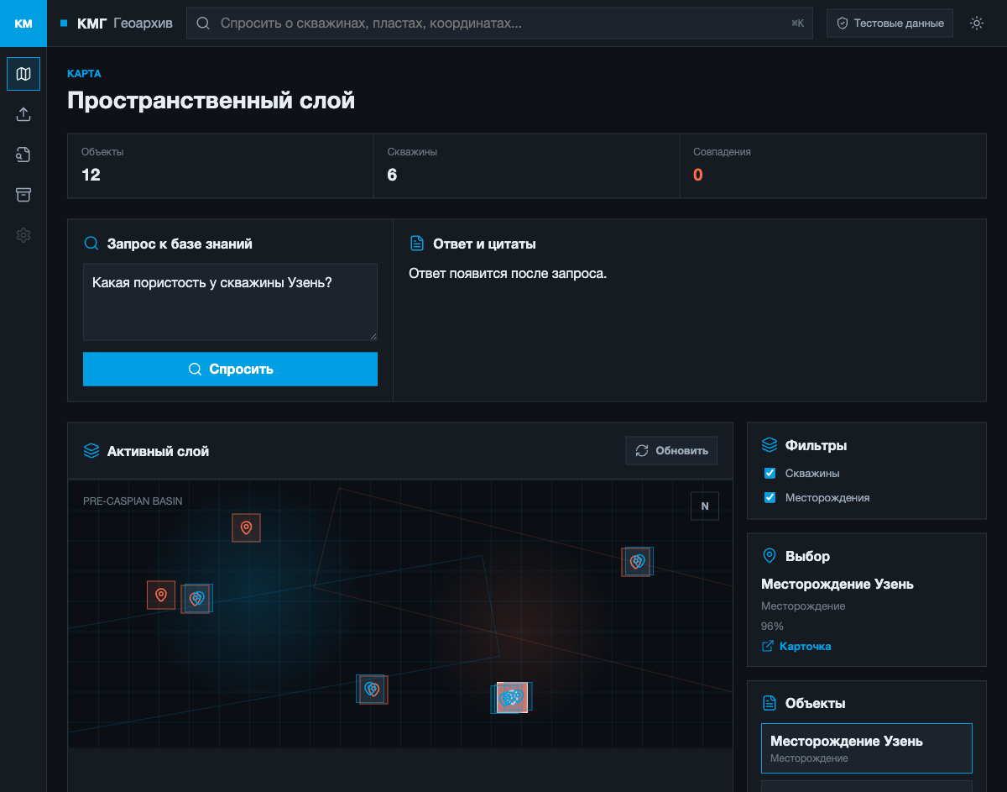1007x792 pixels.
Task: Click the KM logo tile
Action: click(x=23, y=24)
